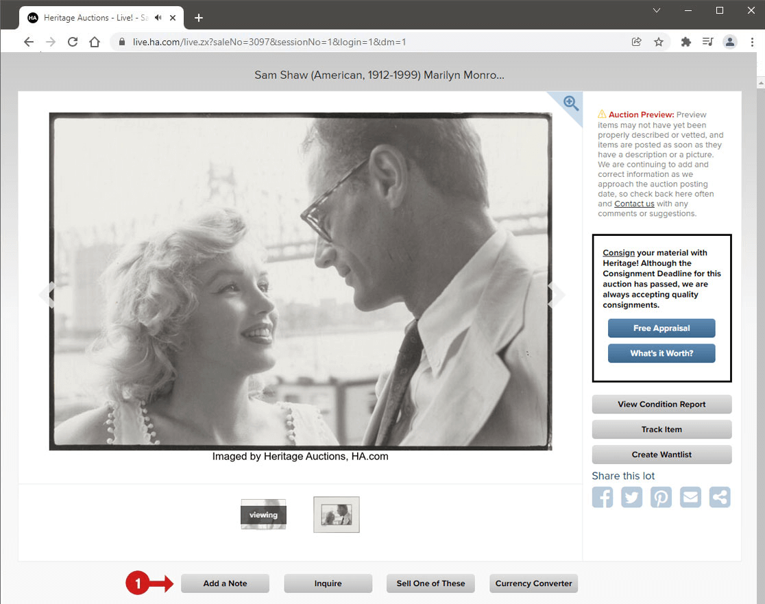Image resolution: width=765 pixels, height=604 pixels.
Task: Open Chrome three-dot menu
Action: [752, 42]
